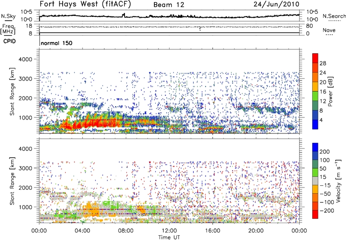Click the "20:00" time tick label
Screen dimensions: 346x240
[256, 231]
